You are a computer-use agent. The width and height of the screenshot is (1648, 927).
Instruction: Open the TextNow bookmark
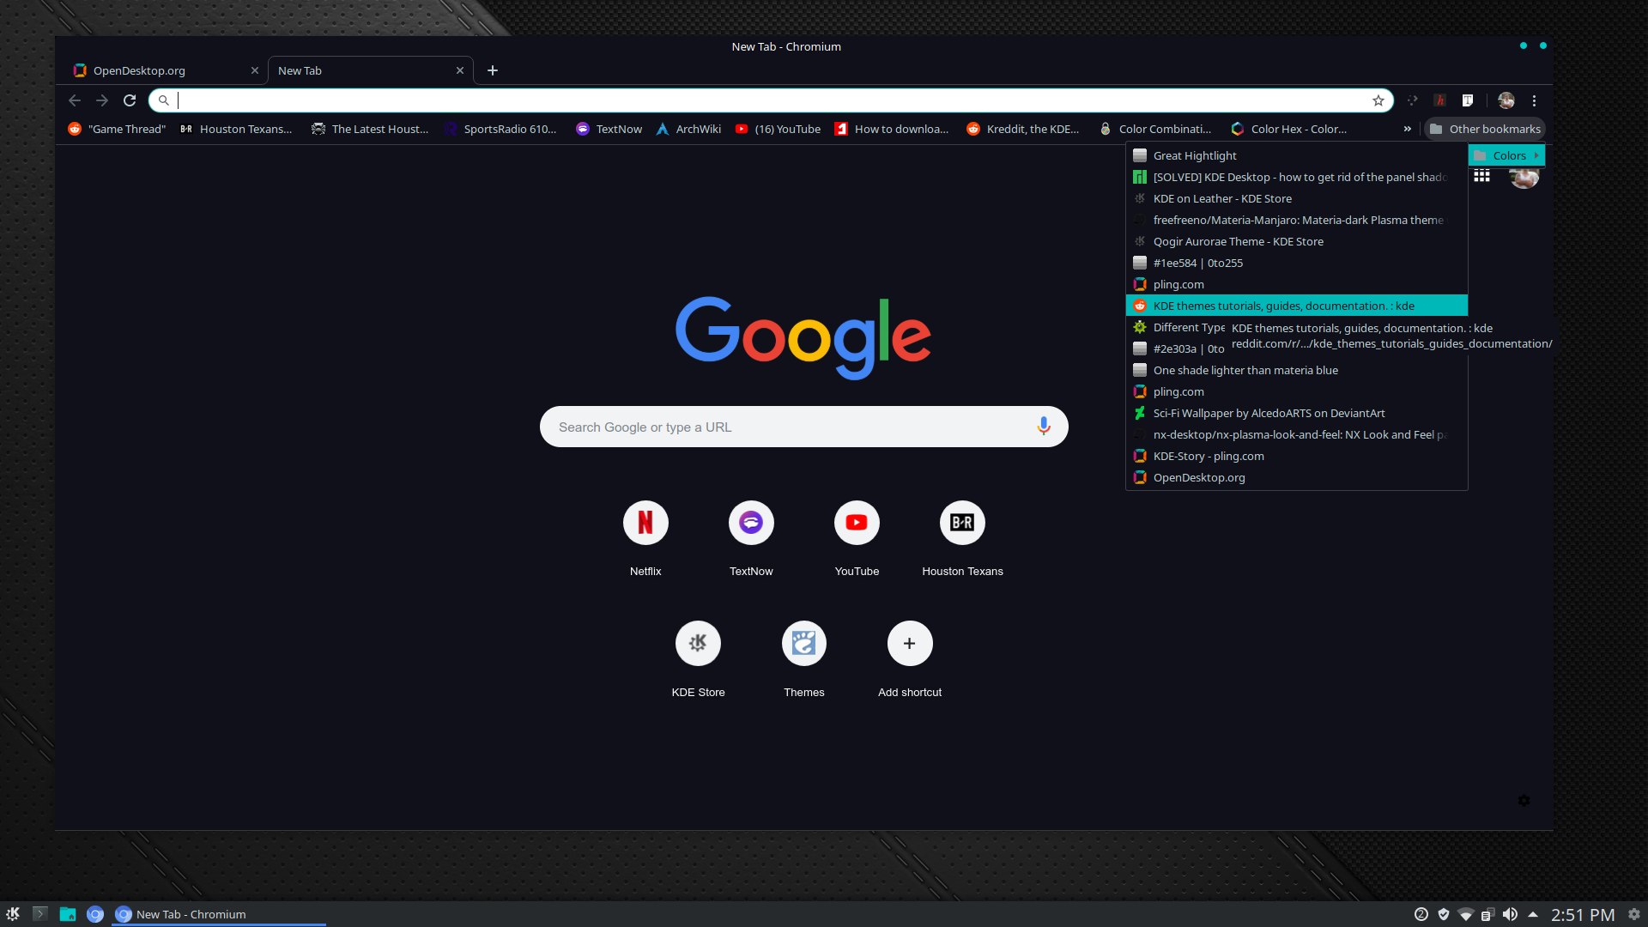(609, 129)
